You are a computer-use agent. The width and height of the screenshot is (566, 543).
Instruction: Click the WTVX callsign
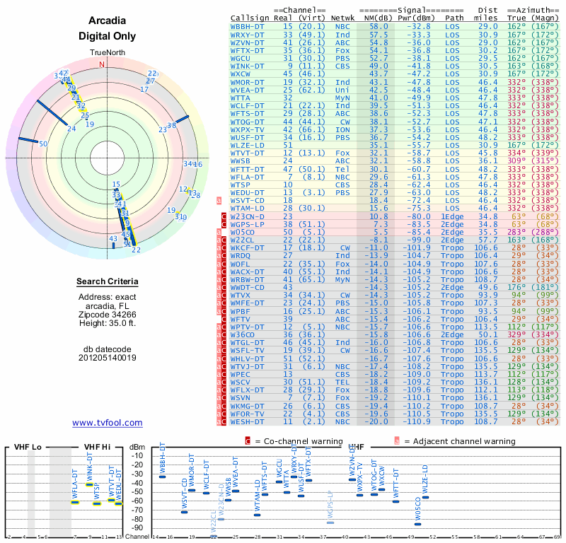pos(241,296)
